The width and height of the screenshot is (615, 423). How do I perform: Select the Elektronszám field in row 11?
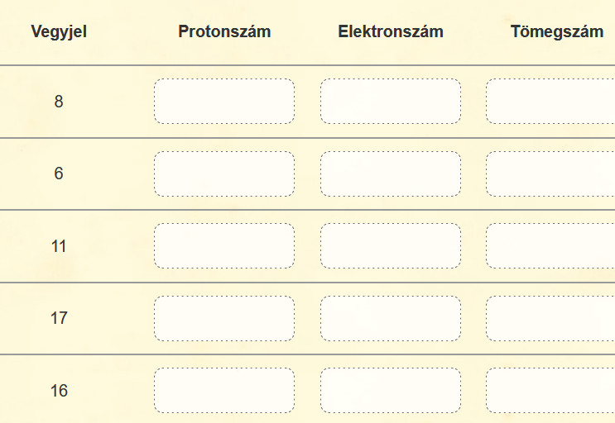point(391,245)
